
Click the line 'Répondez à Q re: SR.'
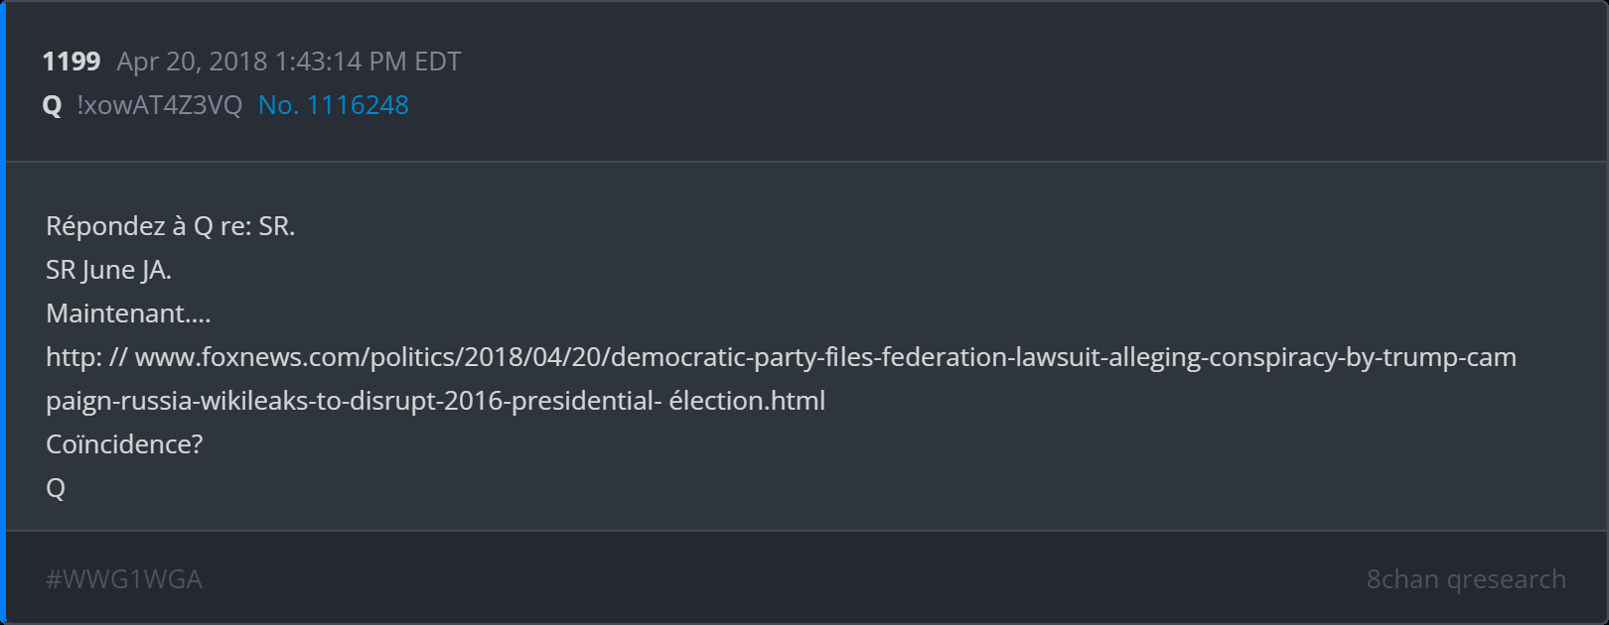(x=170, y=226)
